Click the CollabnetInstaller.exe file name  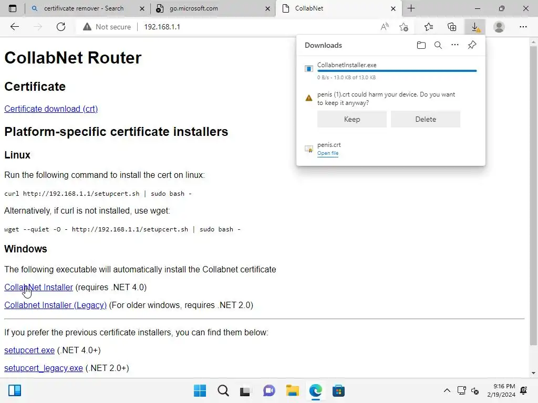(347, 65)
